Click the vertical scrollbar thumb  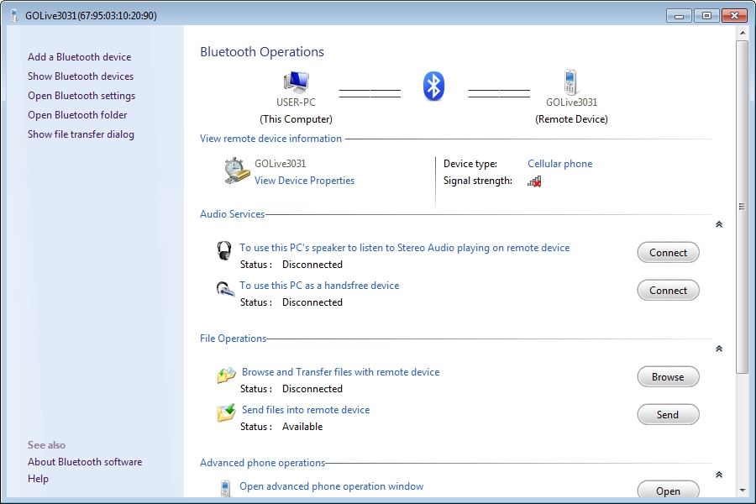pos(742,207)
